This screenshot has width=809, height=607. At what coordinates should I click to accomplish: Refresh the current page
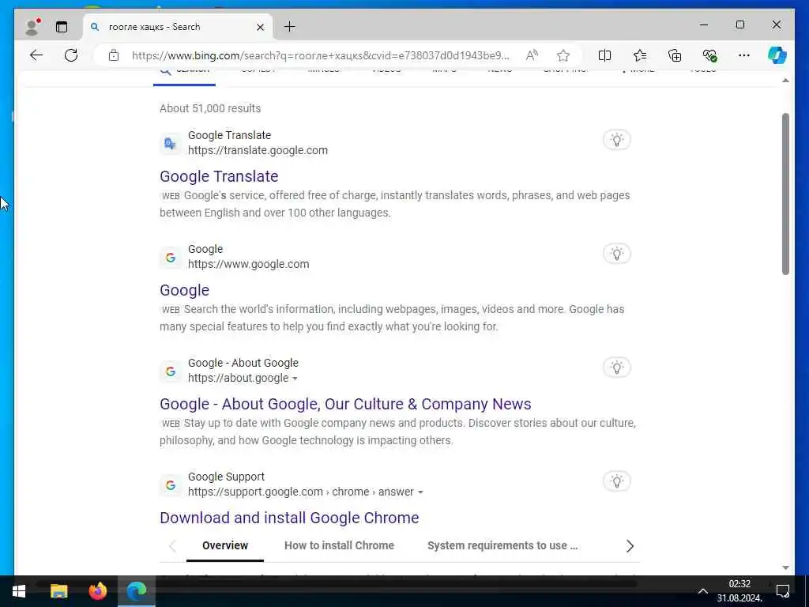tap(71, 55)
